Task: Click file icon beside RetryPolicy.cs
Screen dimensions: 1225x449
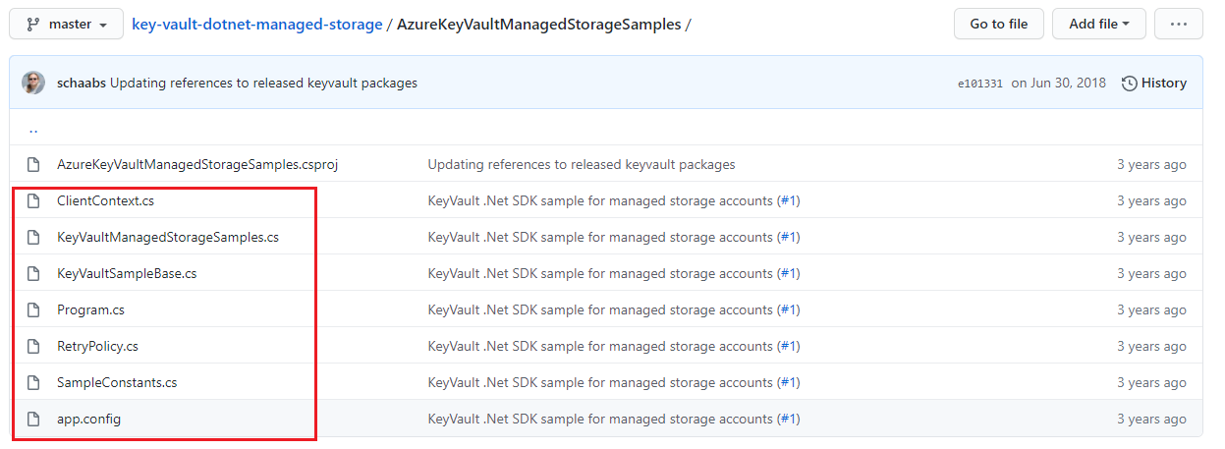Action: click(x=33, y=347)
